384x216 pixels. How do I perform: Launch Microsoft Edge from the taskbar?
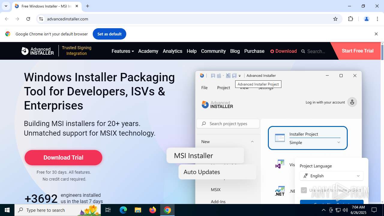pos(123,210)
